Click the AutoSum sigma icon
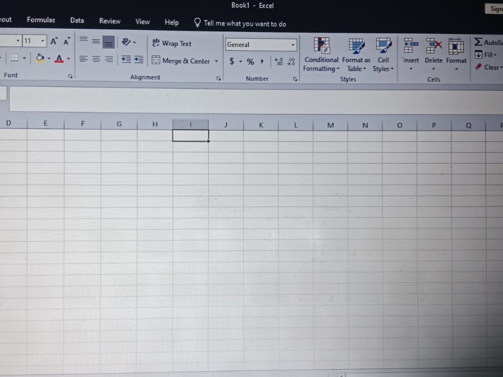Viewport: 503px width, 377px height. coord(478,42)
